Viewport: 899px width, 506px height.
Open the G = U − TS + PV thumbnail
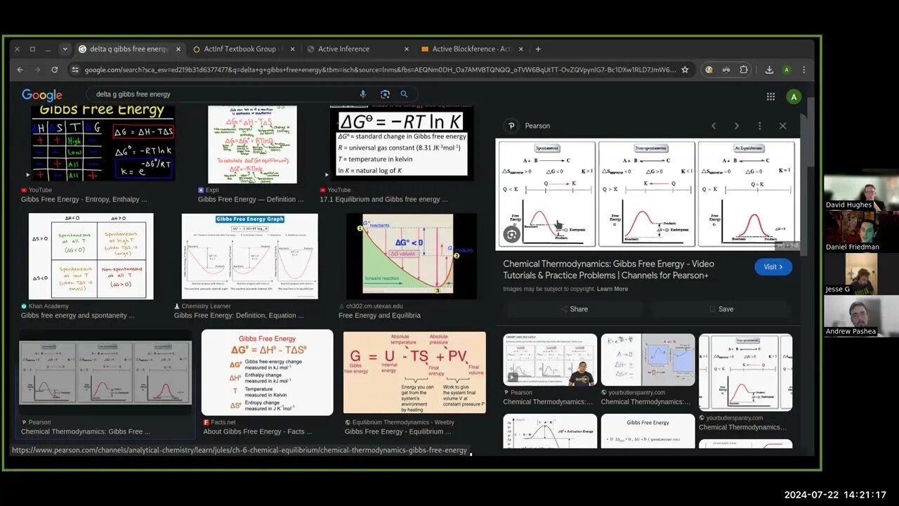[414, 372]
